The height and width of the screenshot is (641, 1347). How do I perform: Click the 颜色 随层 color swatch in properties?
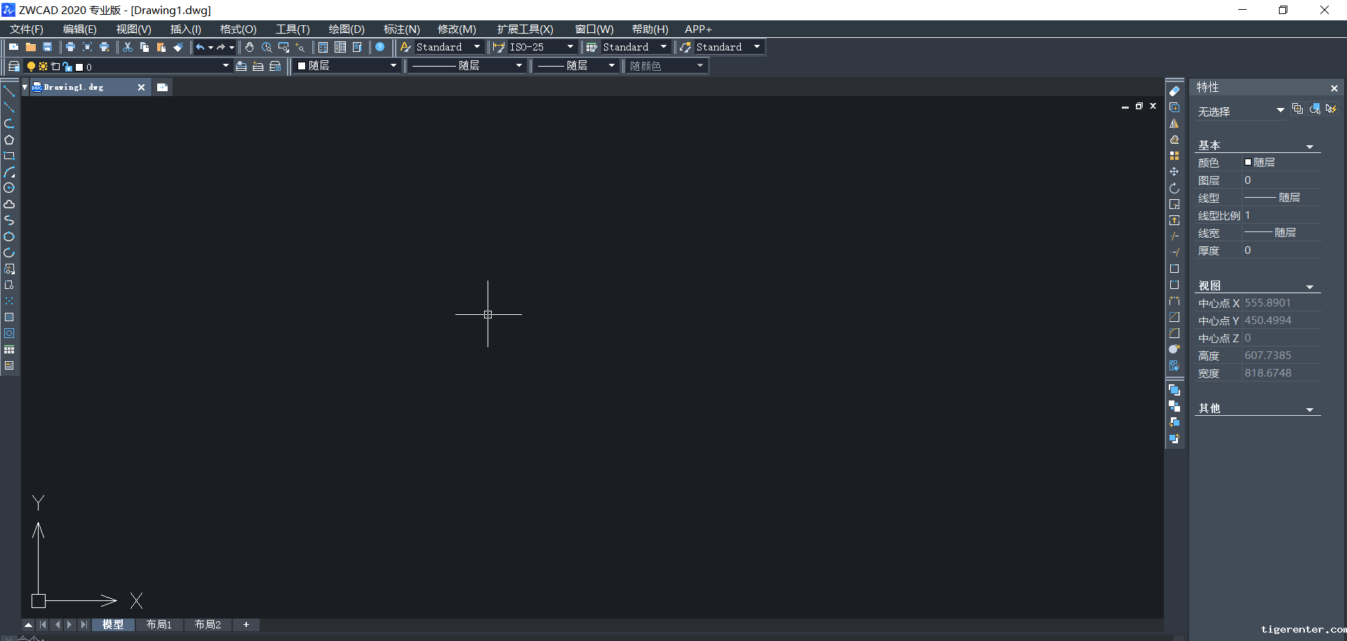tap(1248, 162)
